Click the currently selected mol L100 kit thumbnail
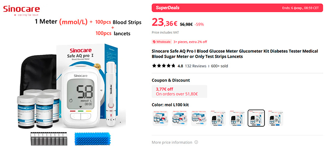 pyautogui.click(x=256, y=118)
